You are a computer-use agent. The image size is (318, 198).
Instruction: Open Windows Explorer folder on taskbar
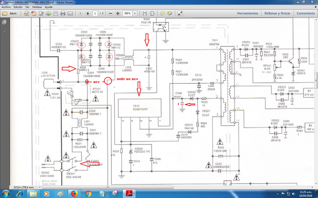tap(33, 194)
